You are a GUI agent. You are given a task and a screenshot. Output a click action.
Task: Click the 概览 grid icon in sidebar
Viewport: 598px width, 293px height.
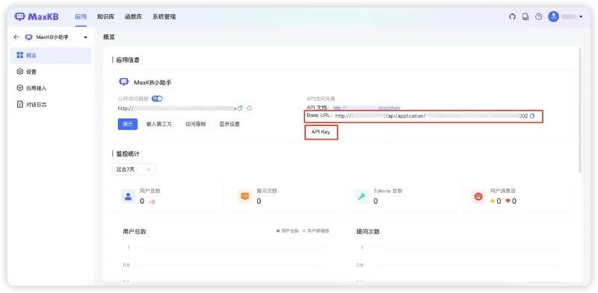click(20, 56)
